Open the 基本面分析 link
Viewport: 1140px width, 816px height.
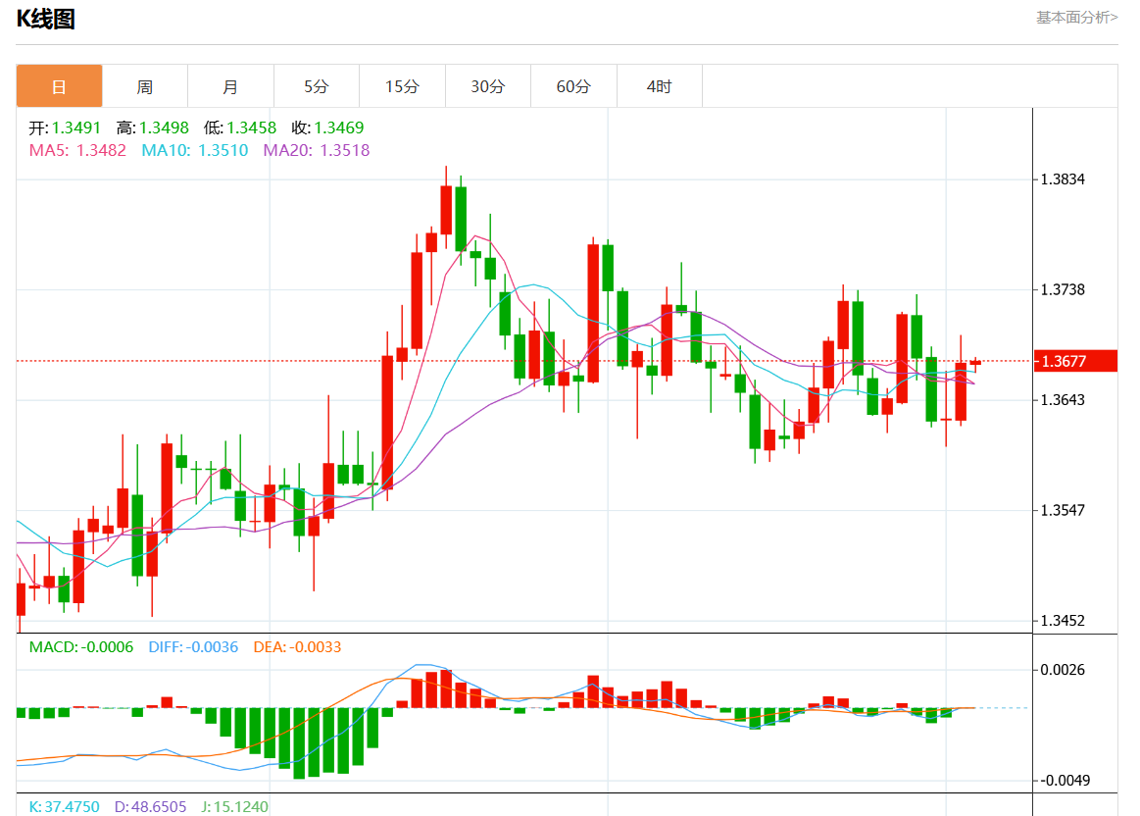pos(1076,18)
